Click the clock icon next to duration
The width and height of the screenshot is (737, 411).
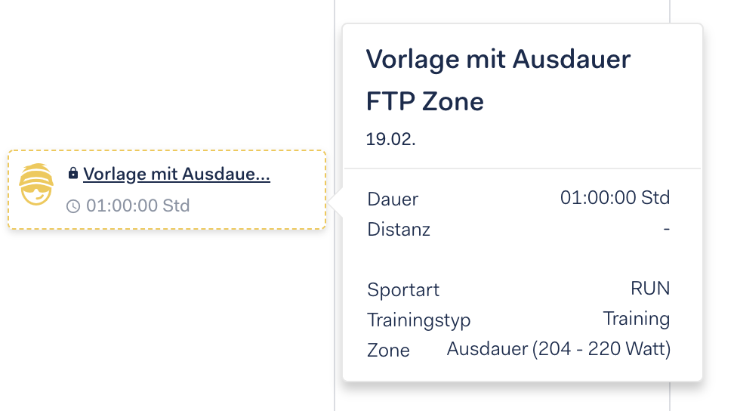click(x=73, y=206)
